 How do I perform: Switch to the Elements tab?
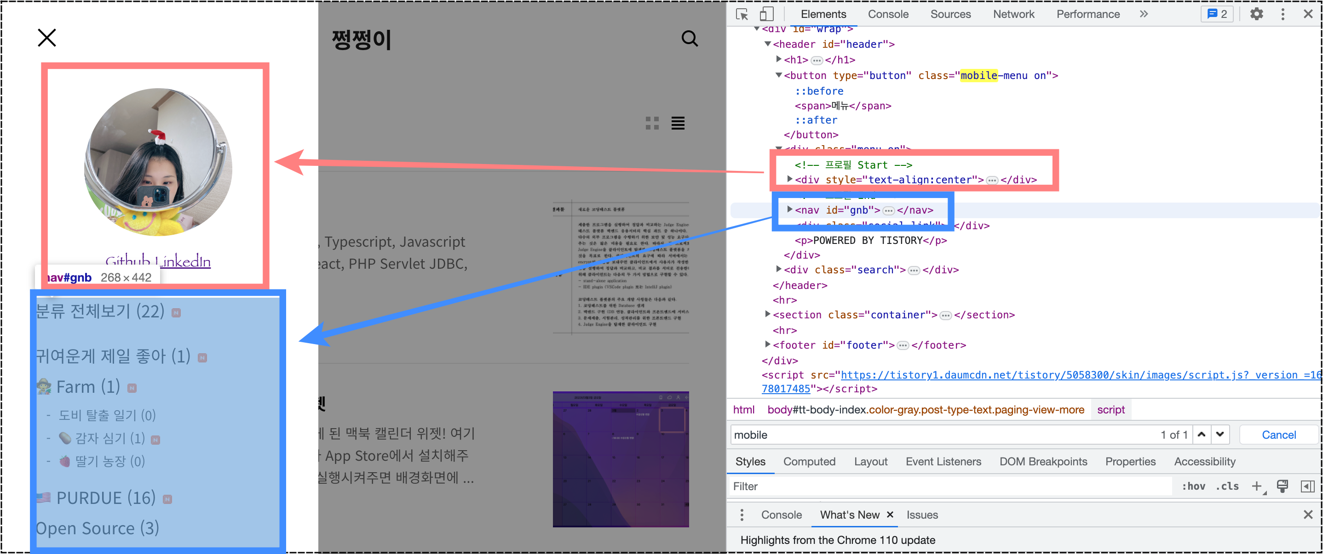(823, 14)
